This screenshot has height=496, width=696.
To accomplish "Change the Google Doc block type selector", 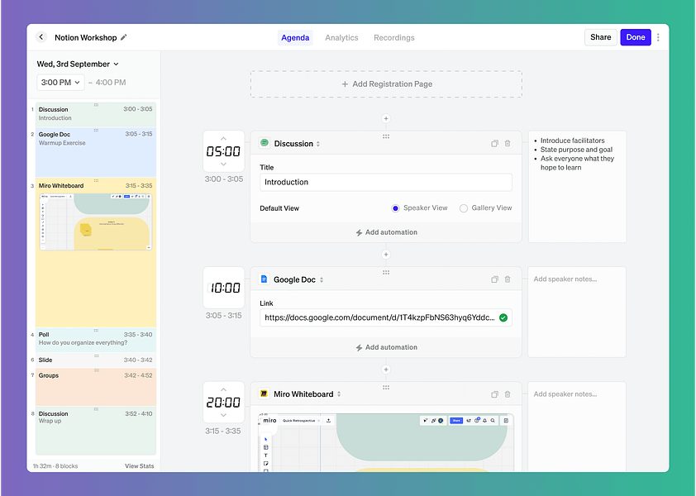I will [322, 279].
